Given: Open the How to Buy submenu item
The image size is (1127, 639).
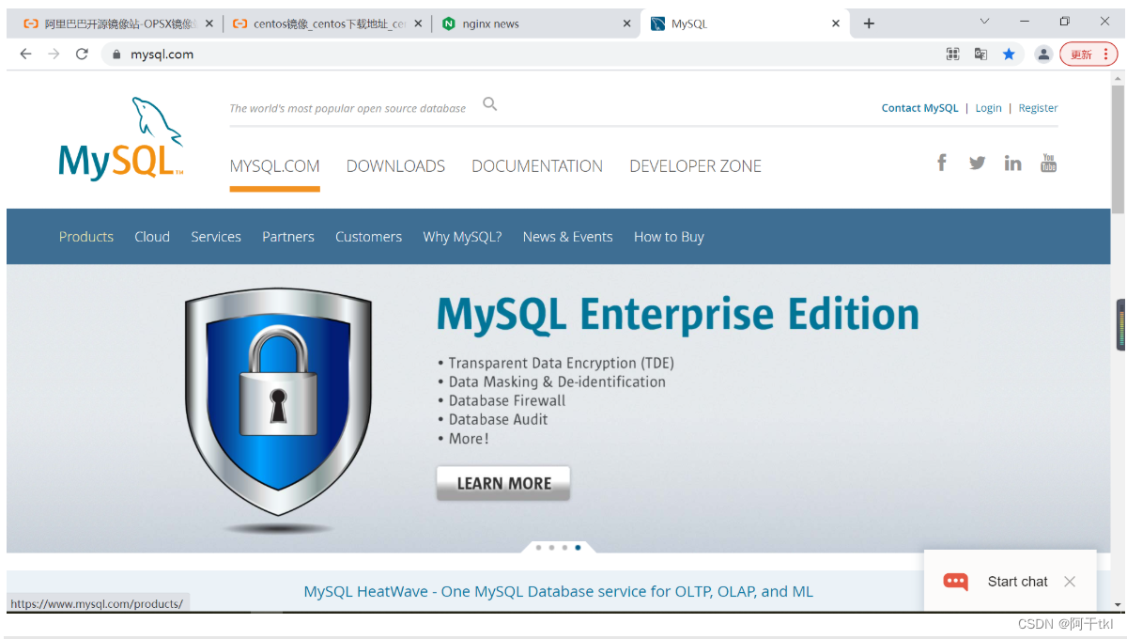Looking at the screenshot, I should coord(669,237).
